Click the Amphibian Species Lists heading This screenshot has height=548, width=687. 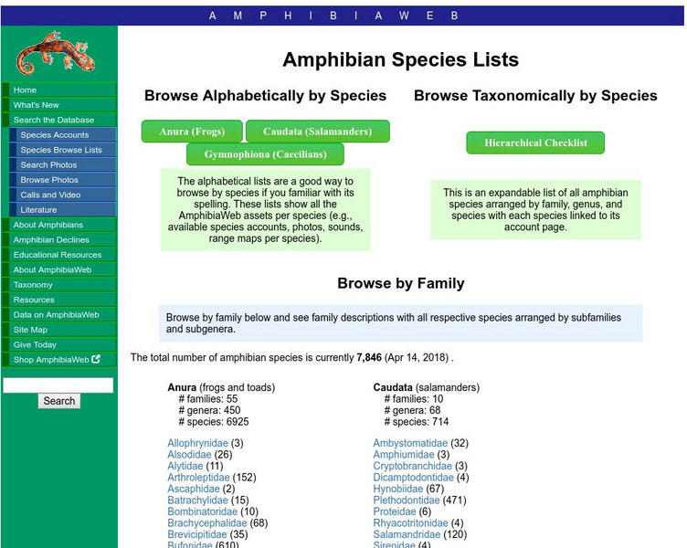pyautogui.click(x=400, y=59)
